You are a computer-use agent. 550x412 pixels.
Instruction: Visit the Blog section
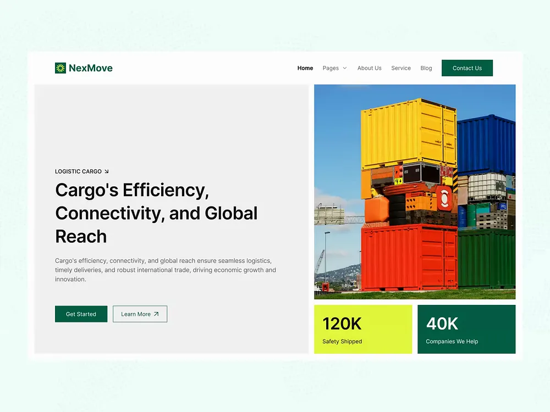pyautogui.click(x=426, y=68)
